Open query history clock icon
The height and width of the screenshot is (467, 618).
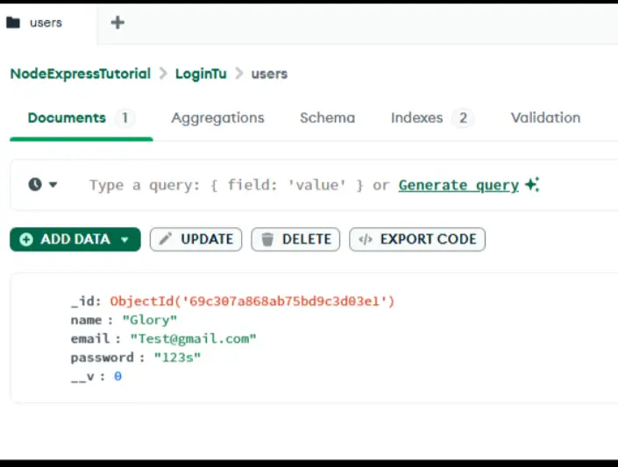tap(35, 185)
